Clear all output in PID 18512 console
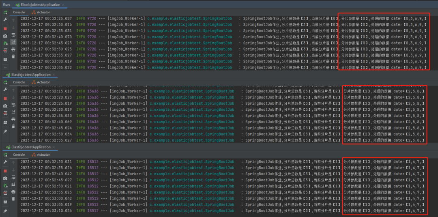The width and height of the screenshot is (438, 217). (13, 199)
